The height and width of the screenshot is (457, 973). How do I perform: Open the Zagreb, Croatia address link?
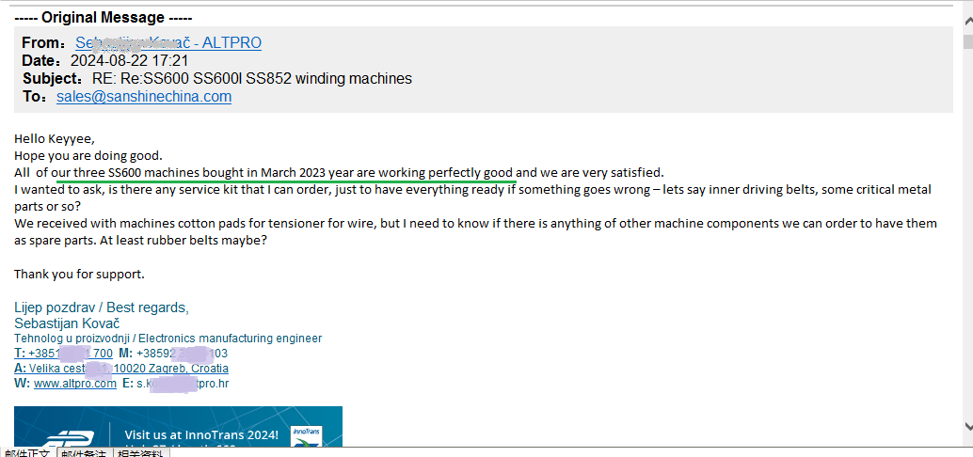pos(121,369)
